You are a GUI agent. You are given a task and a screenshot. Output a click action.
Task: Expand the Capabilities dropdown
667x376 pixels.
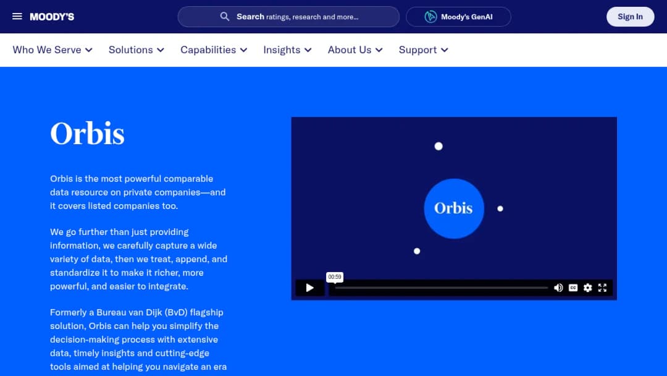coord(214,50)
